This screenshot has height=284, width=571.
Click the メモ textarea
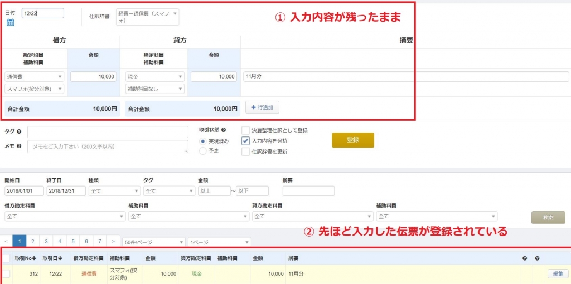tap(108, 146)
